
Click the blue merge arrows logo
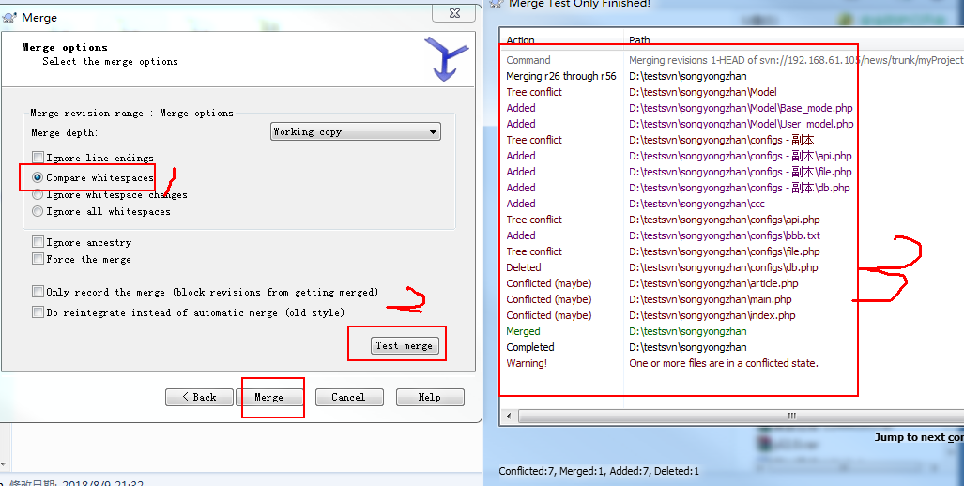446,59
